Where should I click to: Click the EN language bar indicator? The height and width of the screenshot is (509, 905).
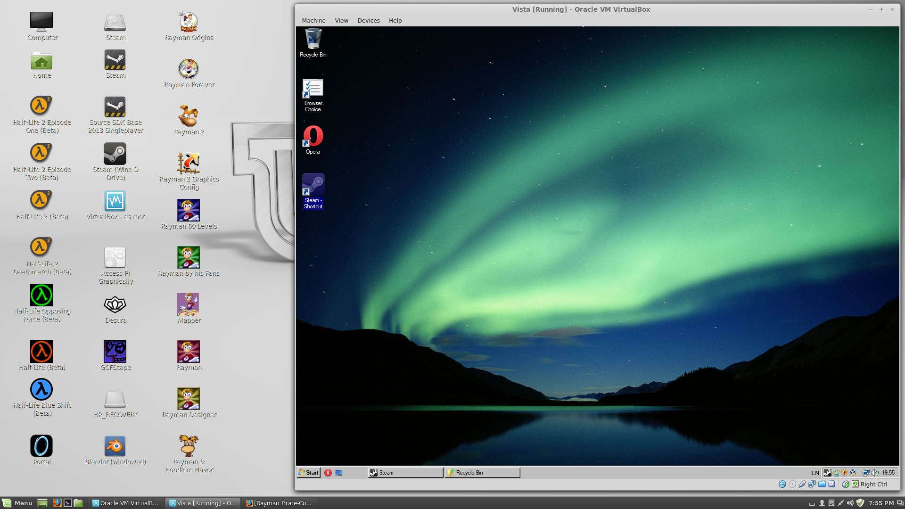tap(815, 473)
